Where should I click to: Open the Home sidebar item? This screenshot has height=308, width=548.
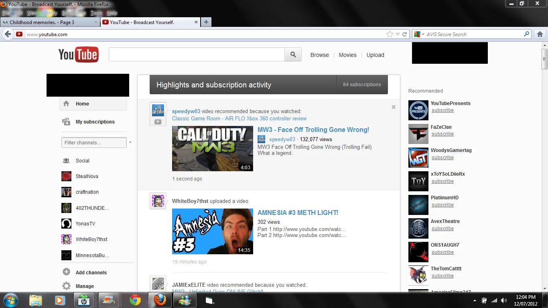(93, 103)
